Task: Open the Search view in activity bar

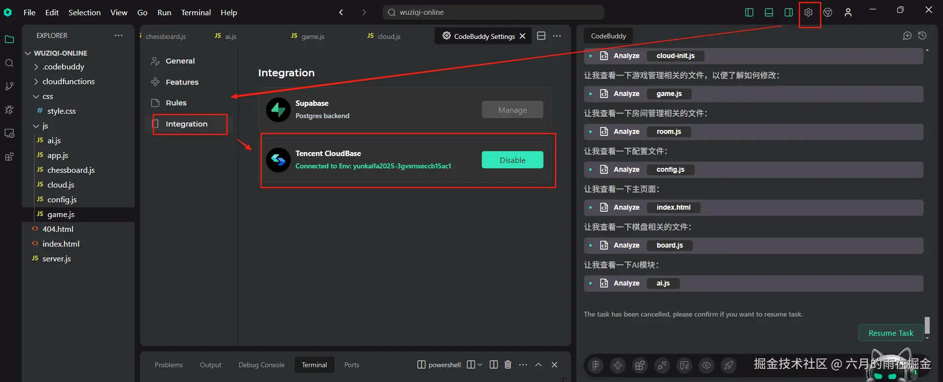Action: (x=9, y=63)
